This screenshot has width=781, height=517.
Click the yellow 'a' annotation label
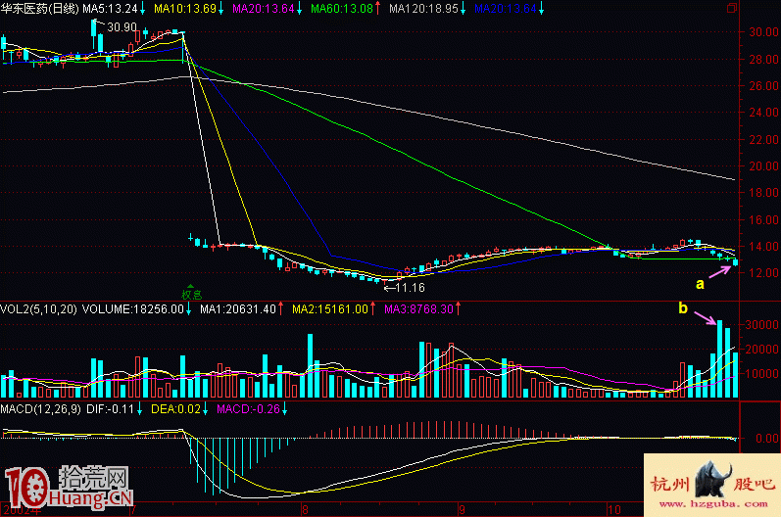(700, 285)
